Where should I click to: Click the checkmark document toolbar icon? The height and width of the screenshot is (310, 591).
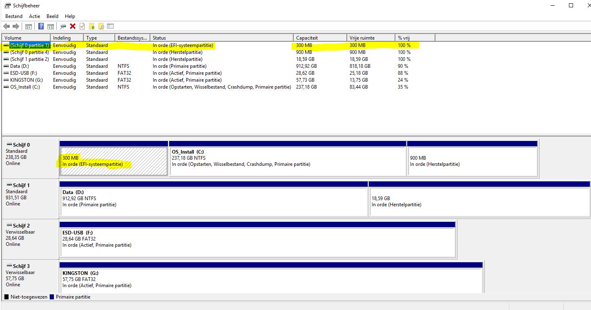[x=82, y=27]
